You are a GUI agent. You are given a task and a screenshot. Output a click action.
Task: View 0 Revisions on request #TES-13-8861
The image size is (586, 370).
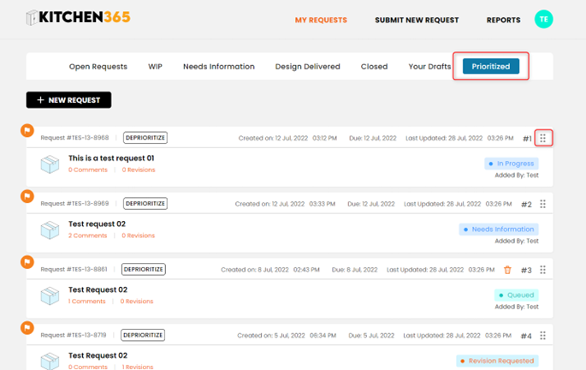pos(136,301)
